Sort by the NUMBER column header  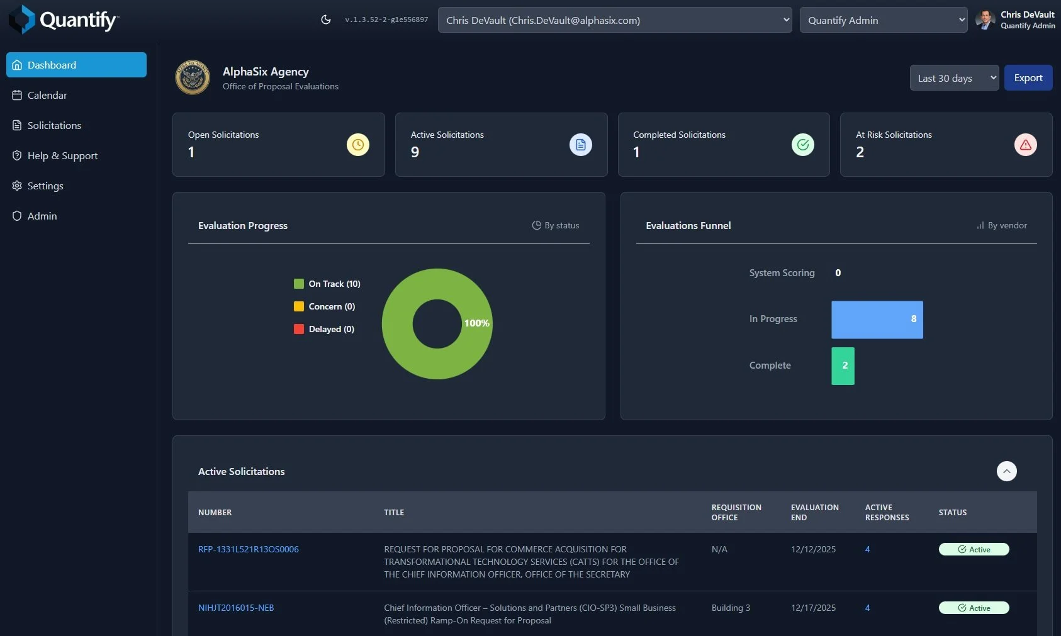point(215,513)
